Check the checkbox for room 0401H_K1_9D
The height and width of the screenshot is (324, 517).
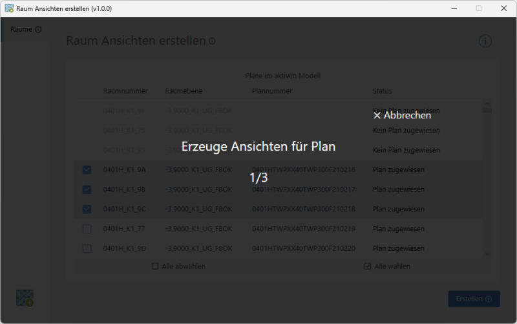pos(87,248)
